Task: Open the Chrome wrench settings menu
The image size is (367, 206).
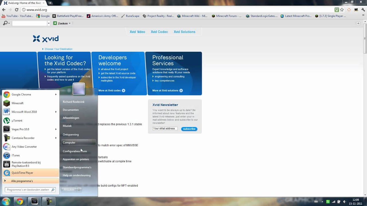Action: tap(362, 10)
